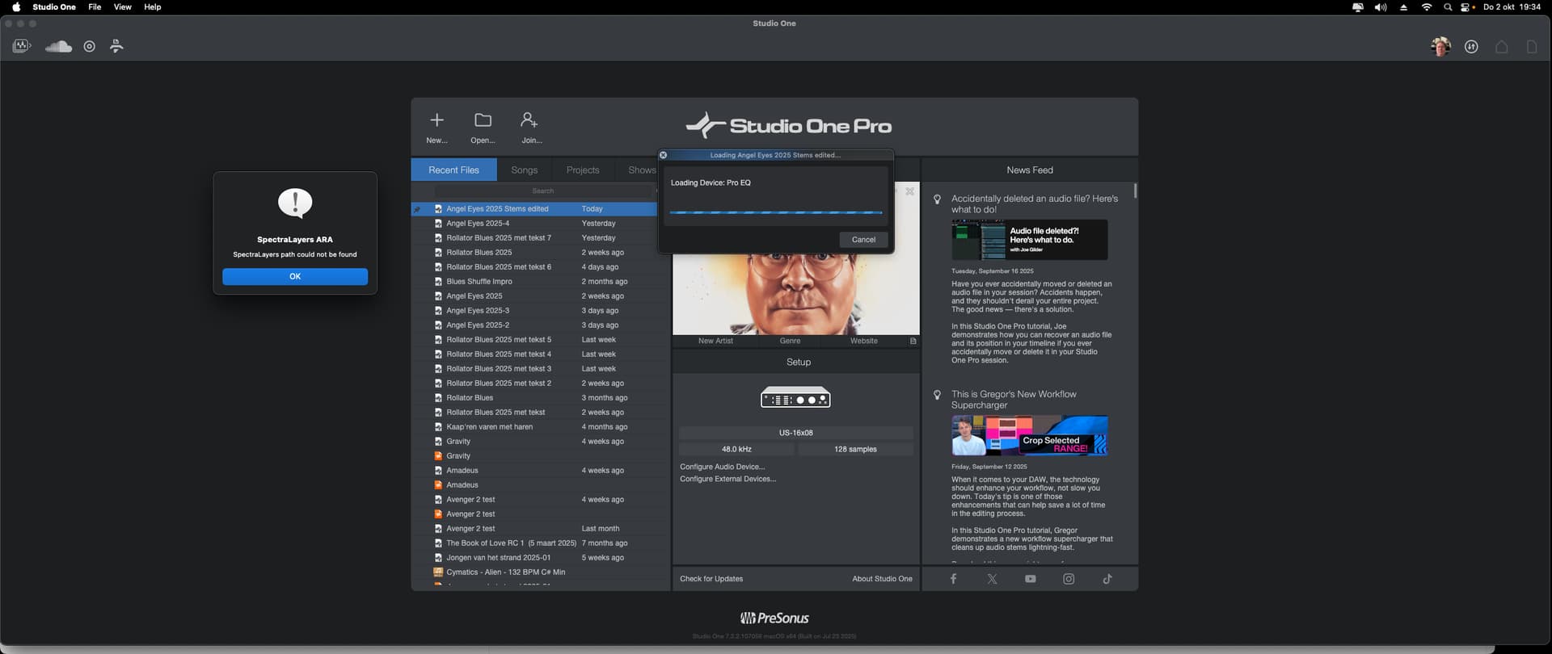Image resolution: width=1552 pixels, height=654 pixels.
Task: Click Configure External Devices... link
Action: tap(727, 479)
